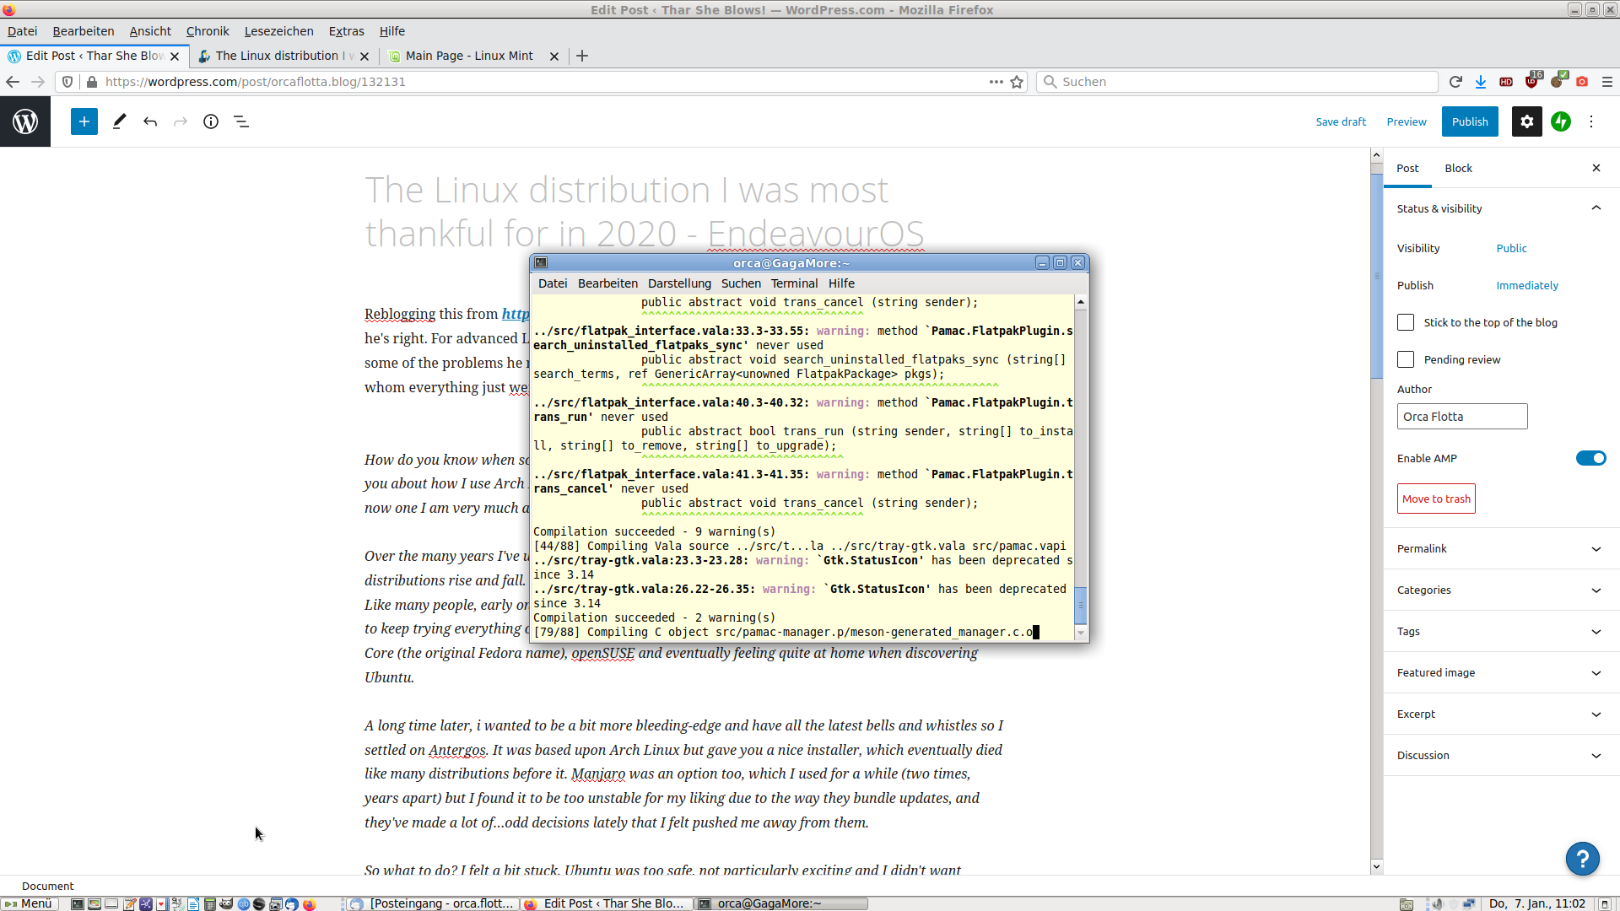Click the terminal scrollbar up arrow
Screen dimensions: 1620x911
pyautogui.click(x=1080, y=302)
